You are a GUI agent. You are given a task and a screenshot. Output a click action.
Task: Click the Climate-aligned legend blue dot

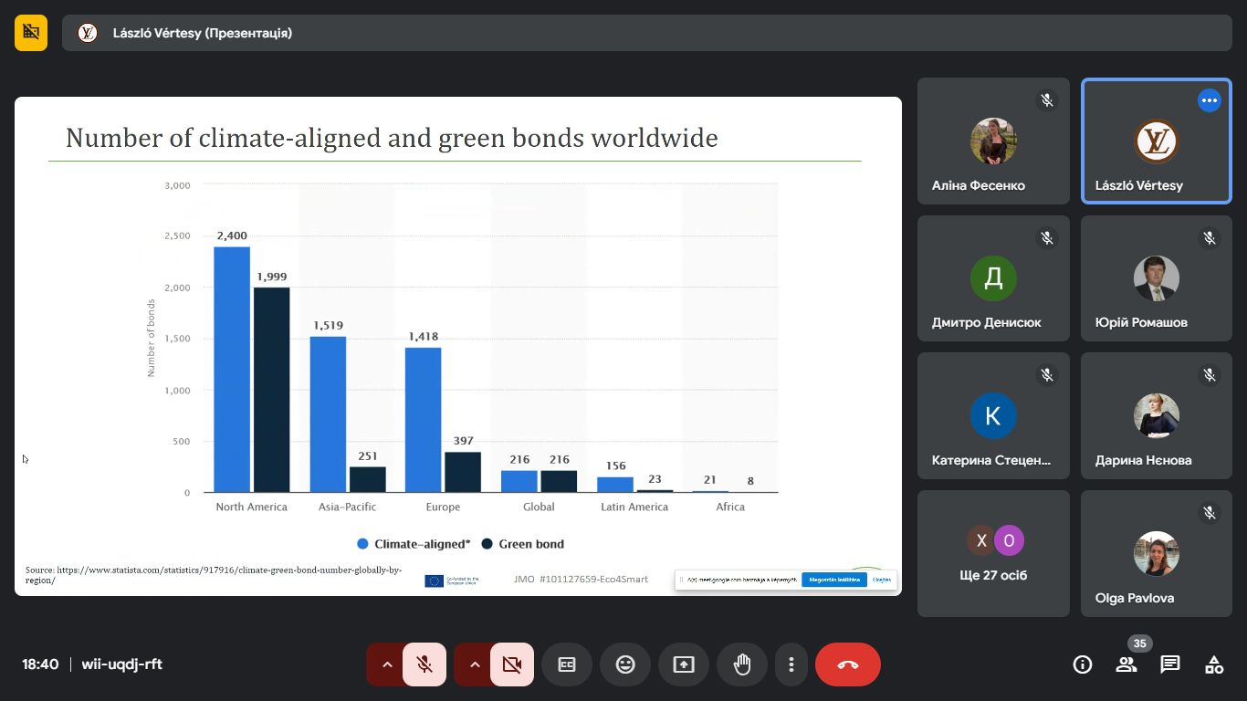pyautogui.click(x=362, y=544)
